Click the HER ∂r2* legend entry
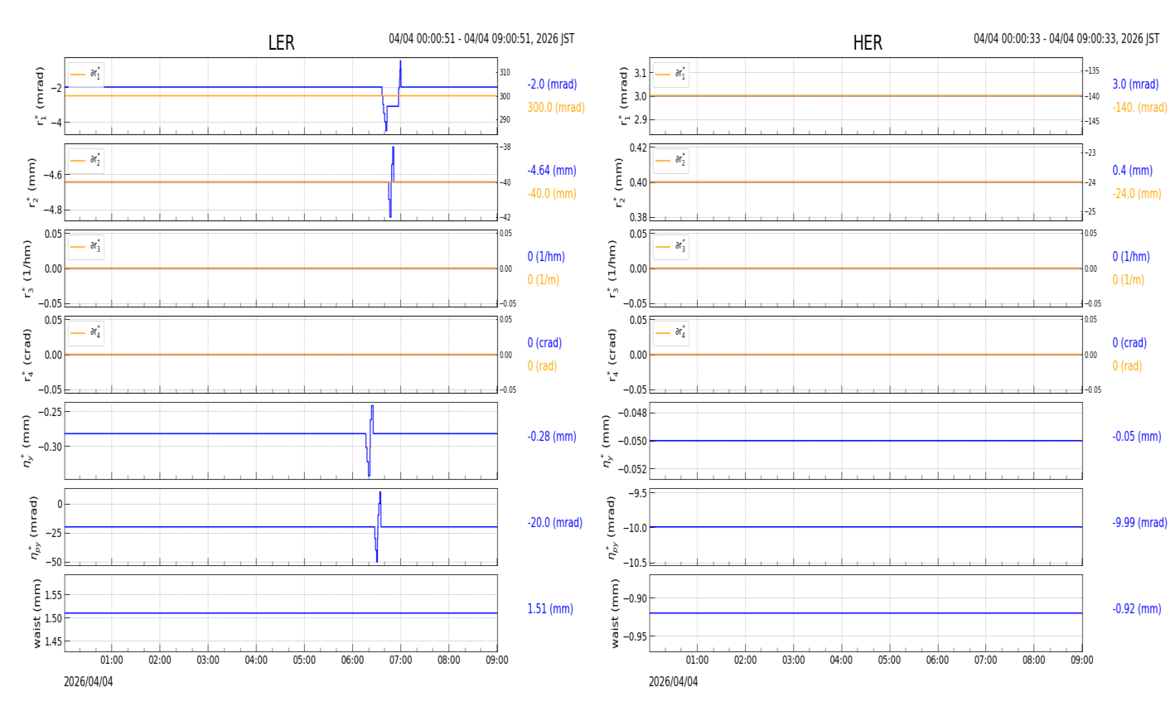 (671, 160)
